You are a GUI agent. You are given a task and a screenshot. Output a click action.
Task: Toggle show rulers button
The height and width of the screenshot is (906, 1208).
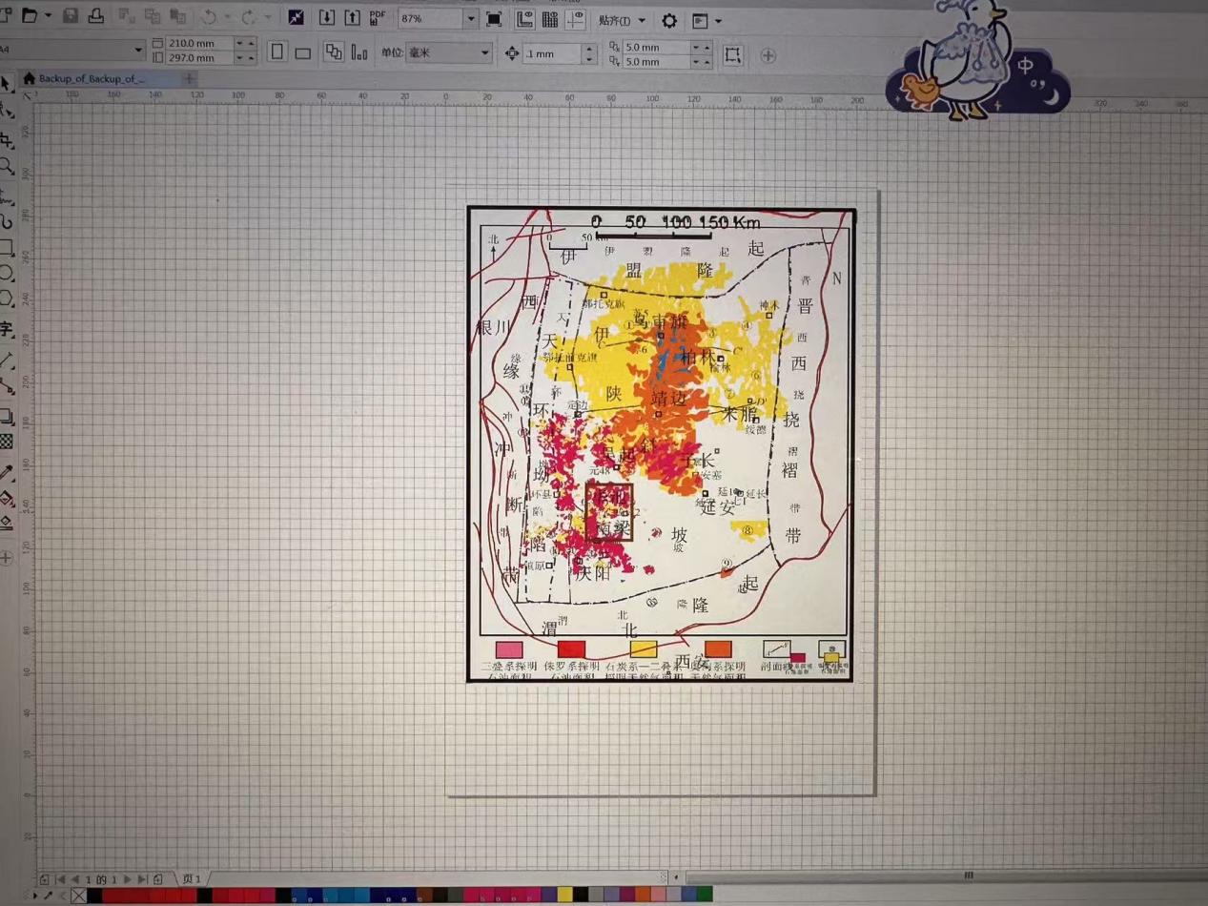523,19
